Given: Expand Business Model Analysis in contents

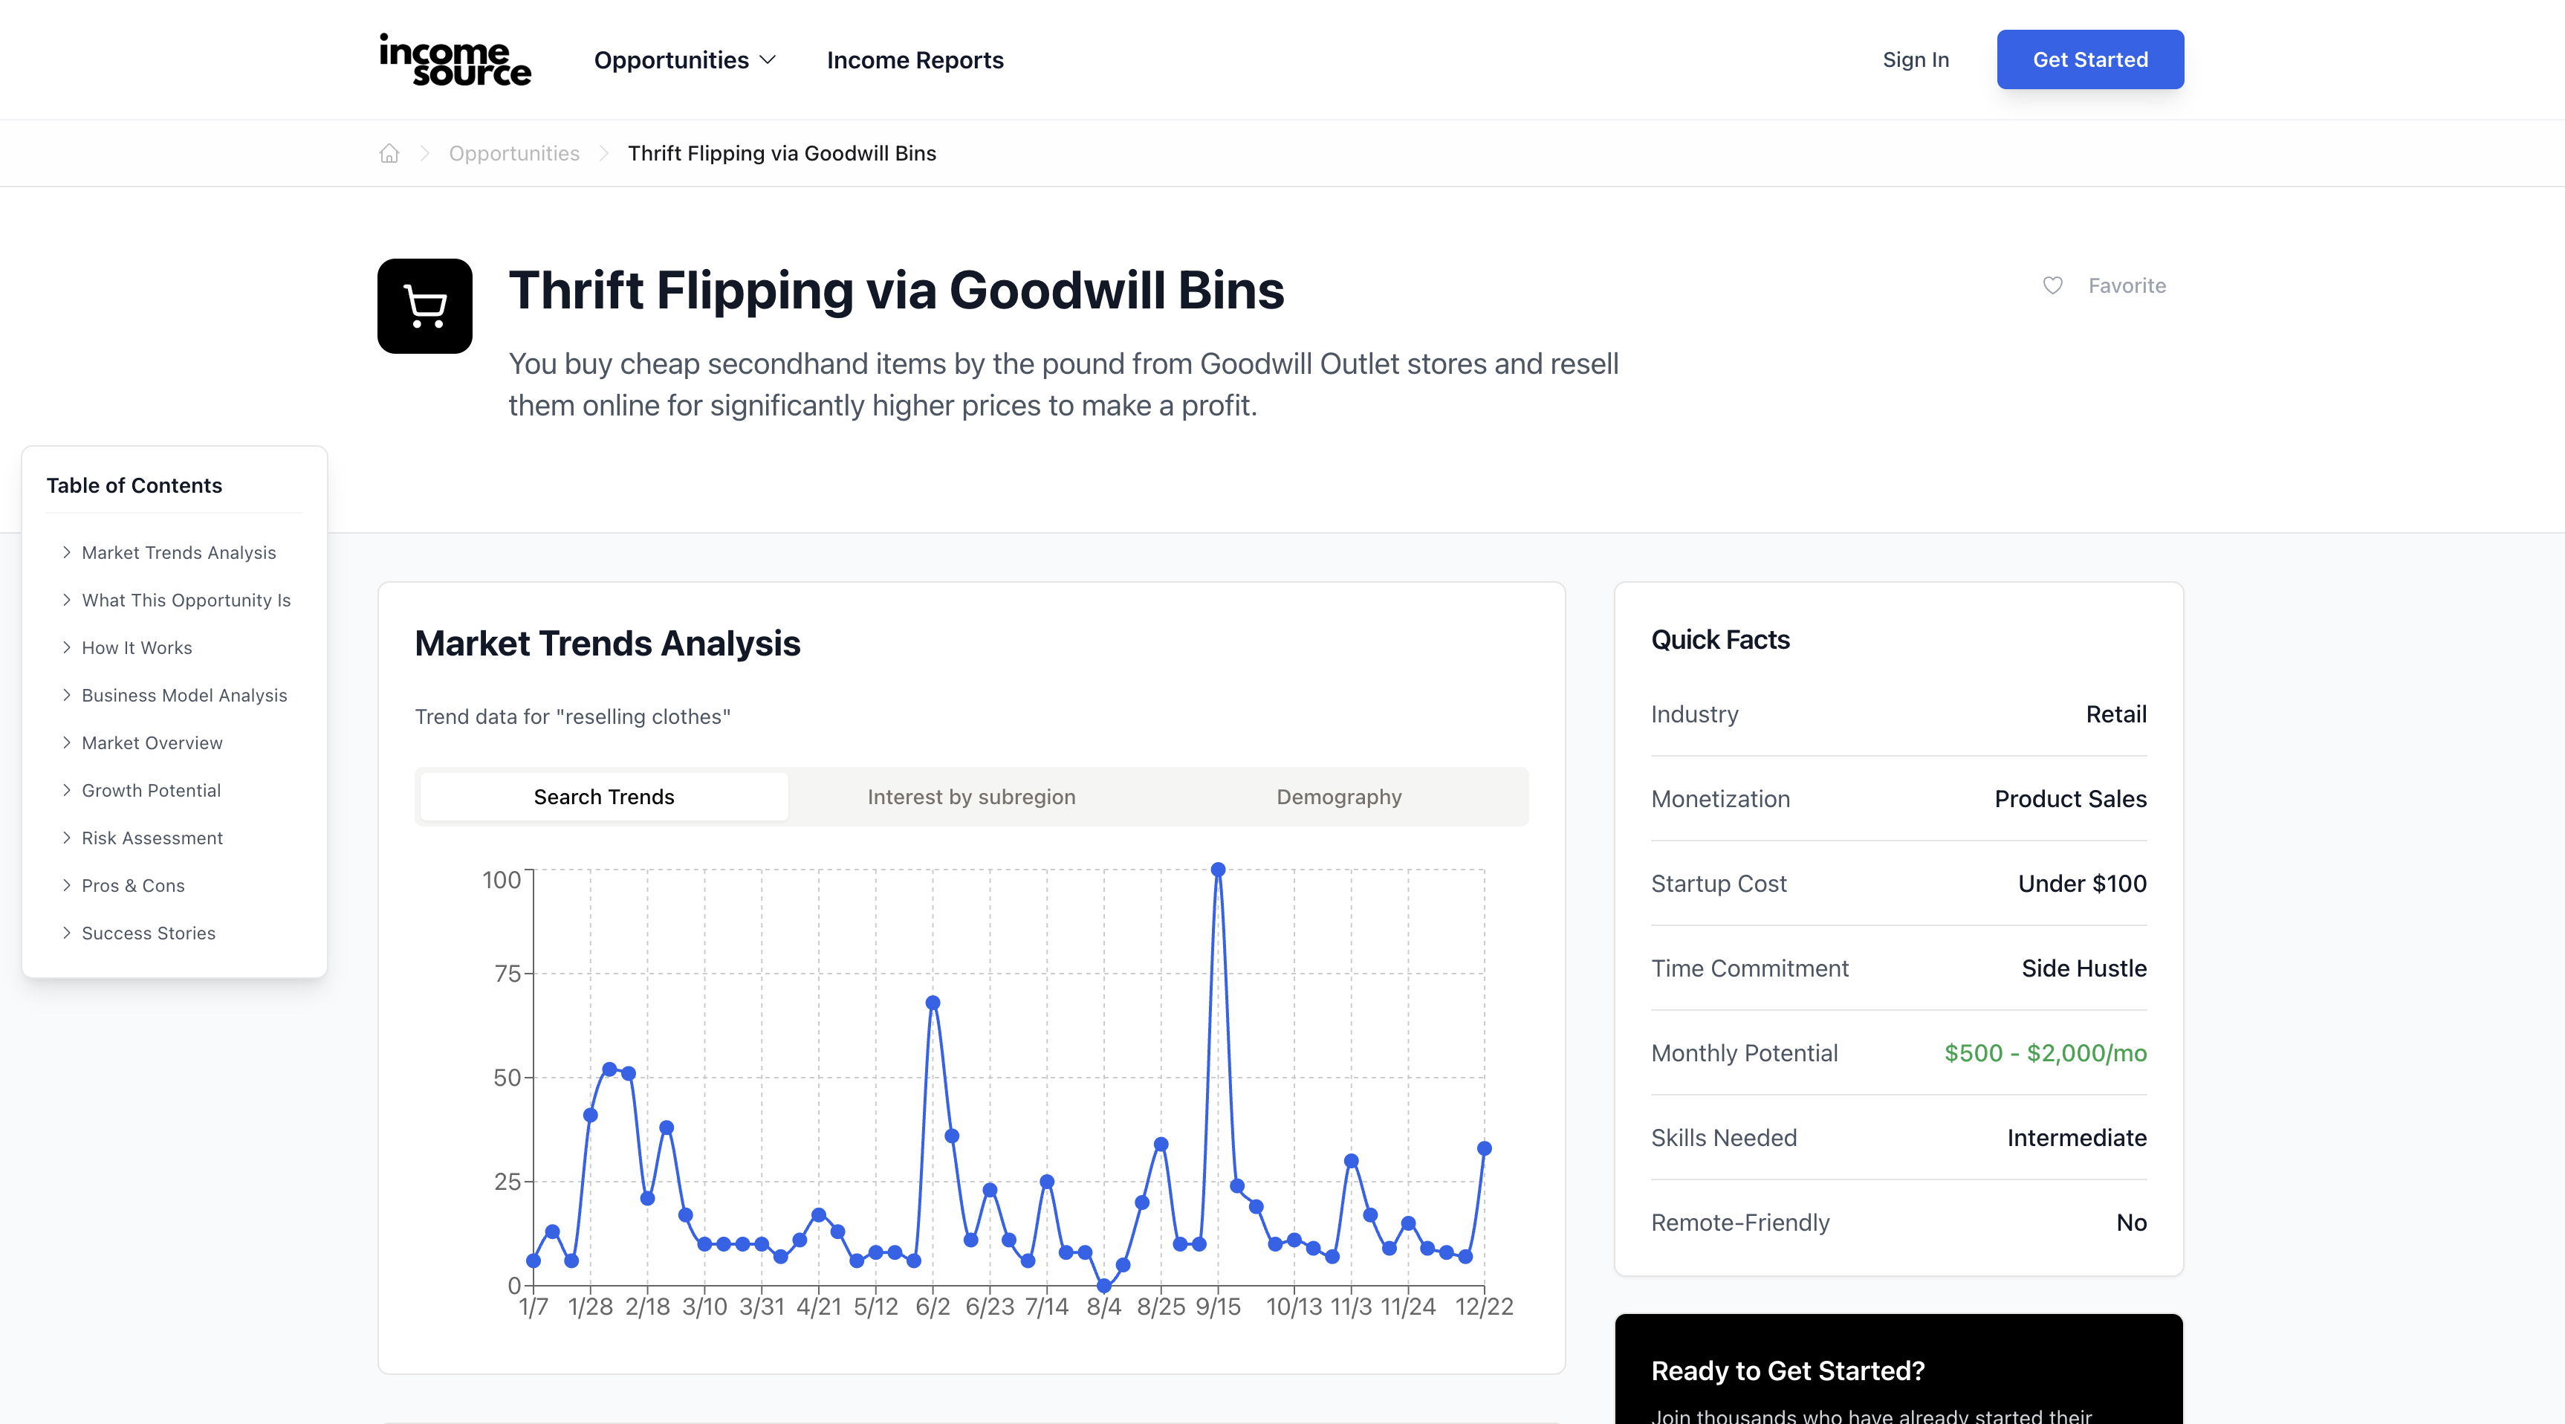Looking at the screenshot, I should click(184, 695).
